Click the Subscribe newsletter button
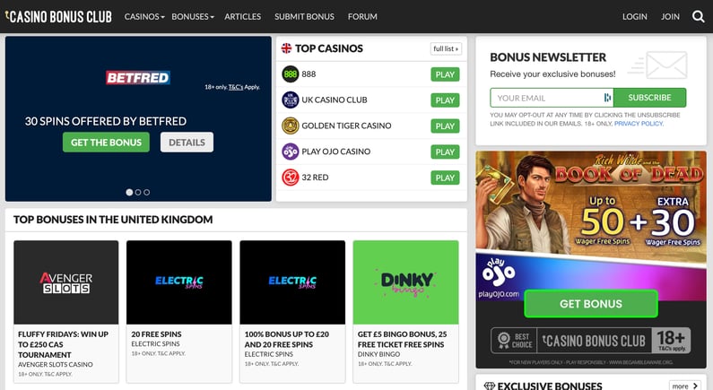 649,98
